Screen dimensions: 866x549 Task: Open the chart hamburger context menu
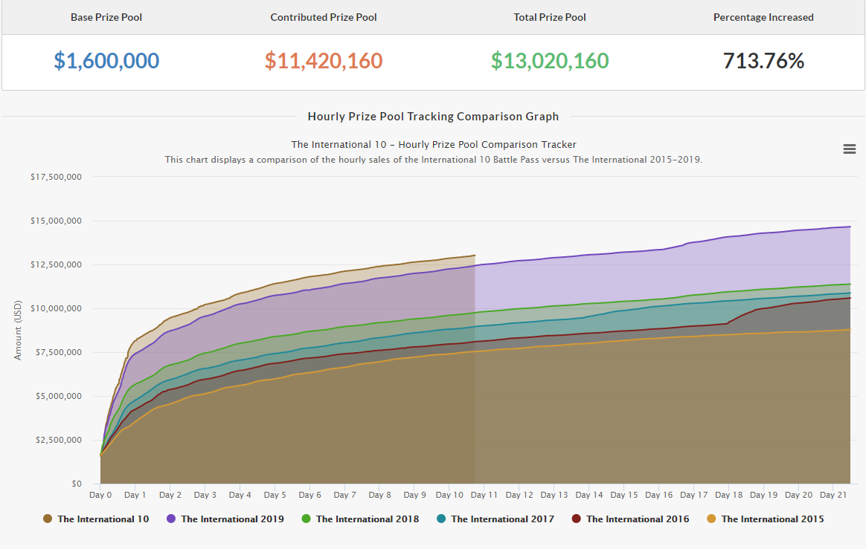850,149
